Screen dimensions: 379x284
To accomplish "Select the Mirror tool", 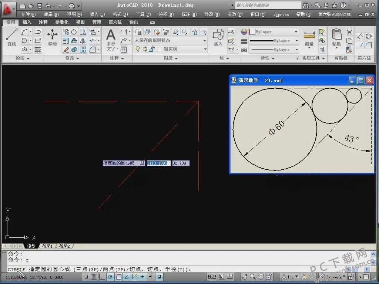I will [x=83, y=41].
